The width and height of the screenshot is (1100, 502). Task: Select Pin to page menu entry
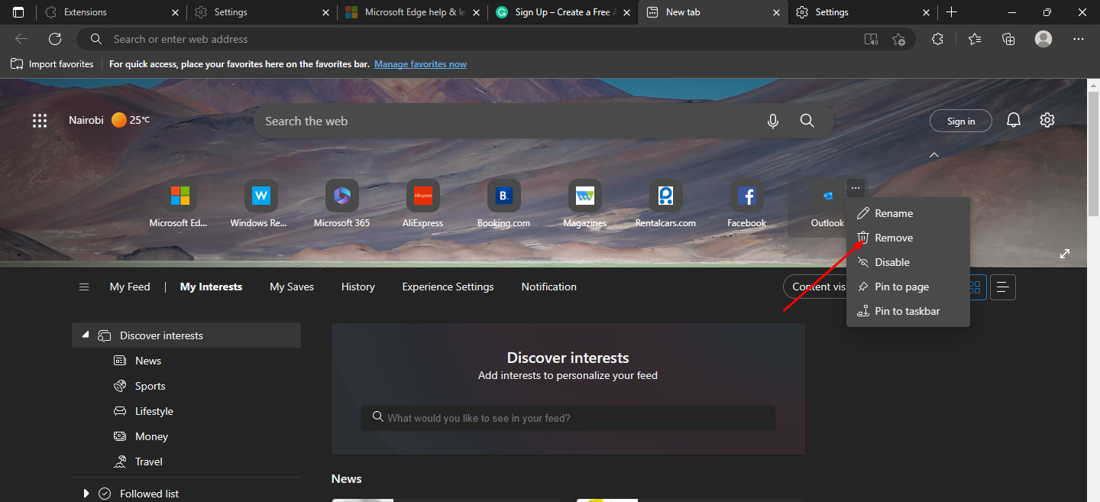[908, 287]
